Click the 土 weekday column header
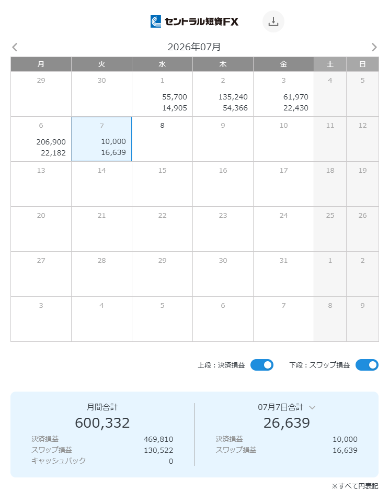 (x=330, y=64)
